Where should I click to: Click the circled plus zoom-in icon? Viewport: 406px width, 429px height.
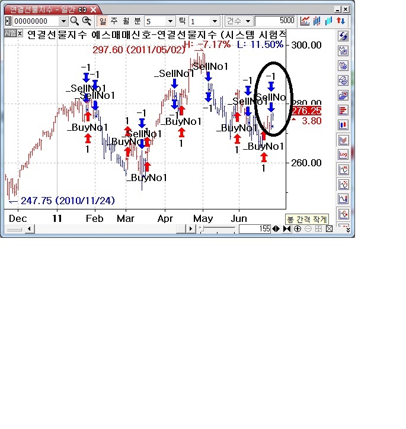coord(298,229)
